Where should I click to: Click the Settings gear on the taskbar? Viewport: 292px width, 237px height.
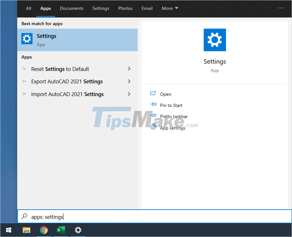(x=78, y=230)
